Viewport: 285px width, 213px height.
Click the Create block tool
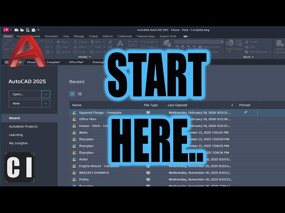(x=251, y=42)
